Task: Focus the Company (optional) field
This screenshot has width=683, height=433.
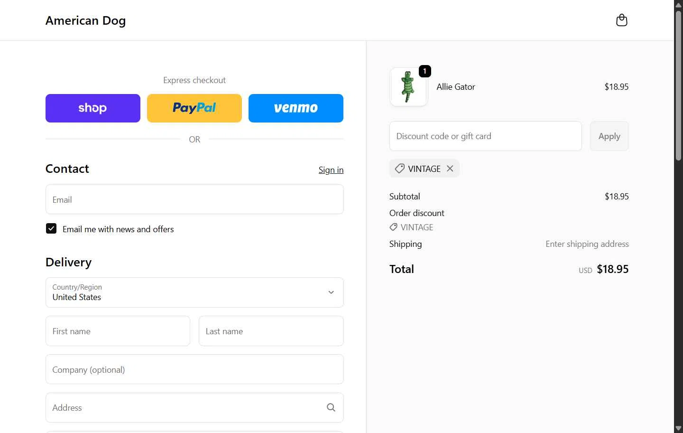Action: pos(194,369)
